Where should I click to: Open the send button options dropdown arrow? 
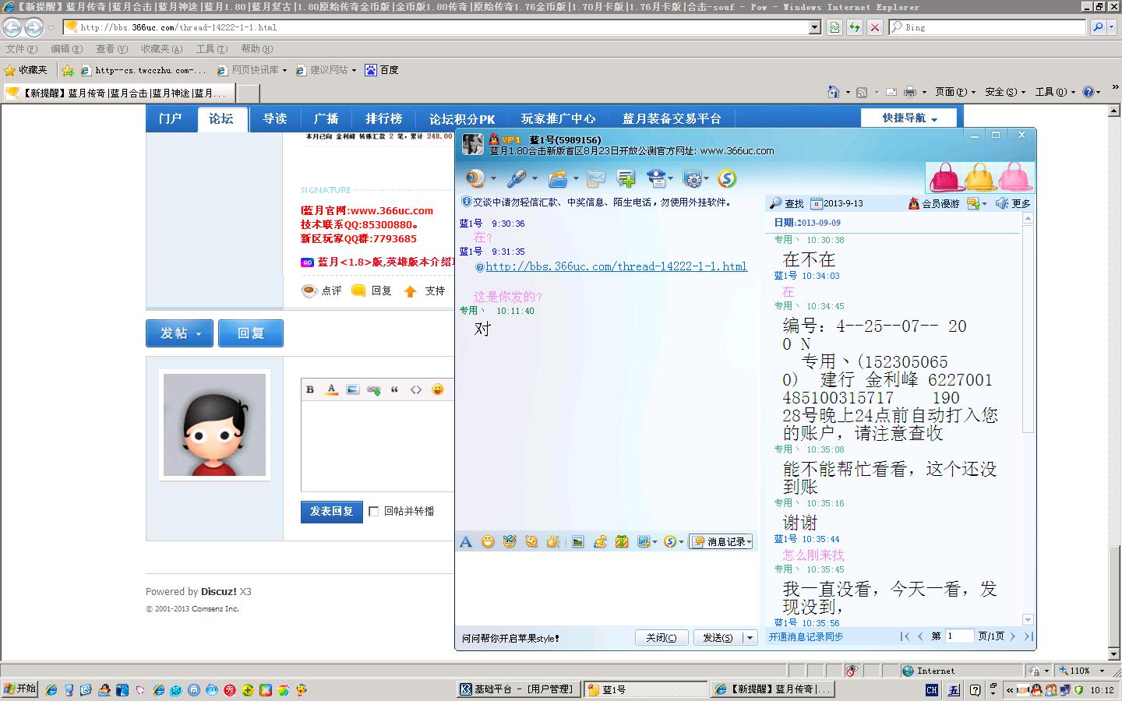click(x=750, y=638)
